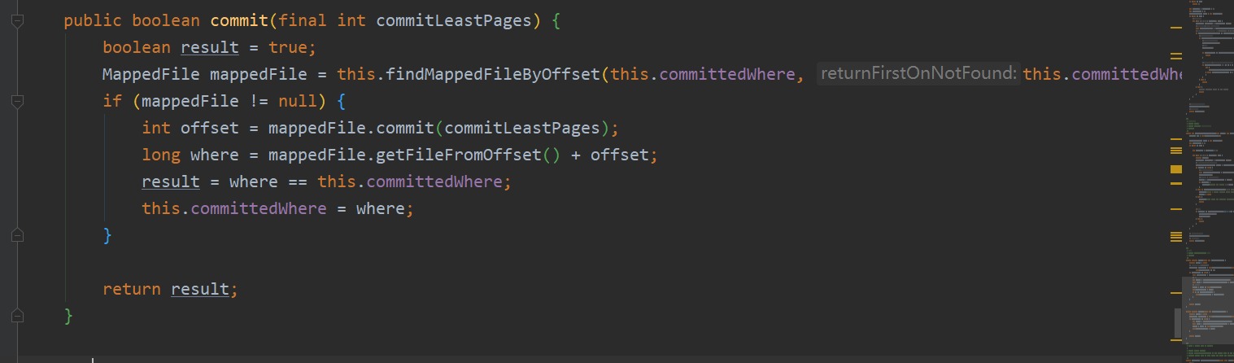The width and height of the screenshot is (1234, 363).
Task: Click the true literal in result declaration
Action: (288, 47)
